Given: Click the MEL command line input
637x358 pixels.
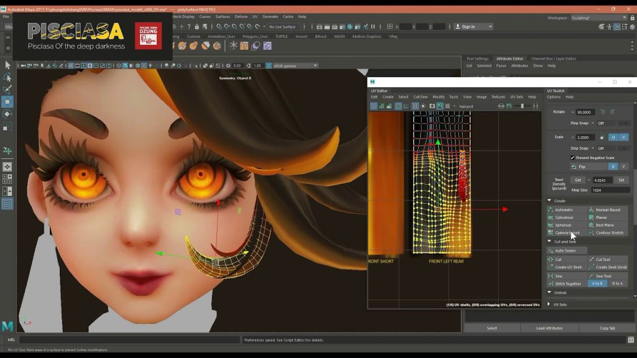Looking at the screenshot, I should click(129, 340).
